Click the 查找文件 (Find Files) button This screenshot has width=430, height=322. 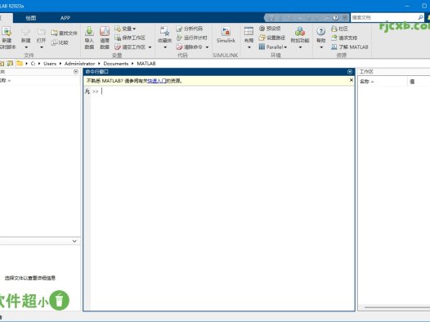coord(64,34)
